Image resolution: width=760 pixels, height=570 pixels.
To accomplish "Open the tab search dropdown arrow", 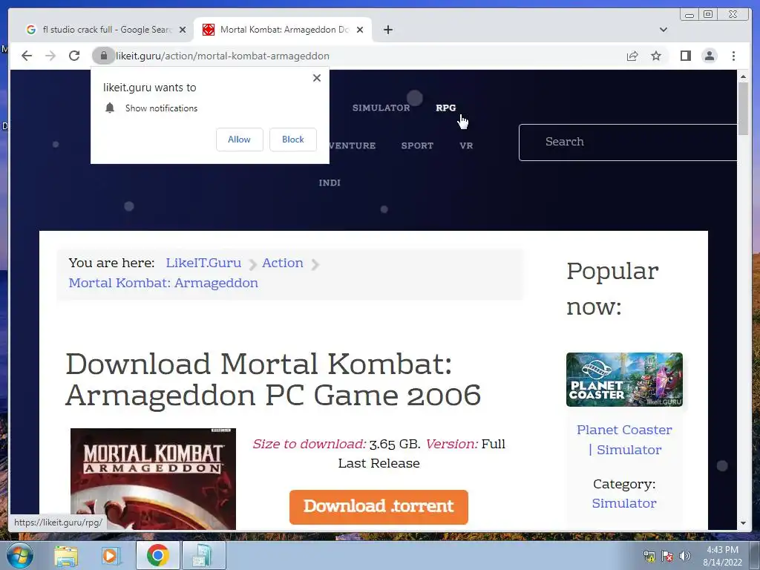I will 663,30.
